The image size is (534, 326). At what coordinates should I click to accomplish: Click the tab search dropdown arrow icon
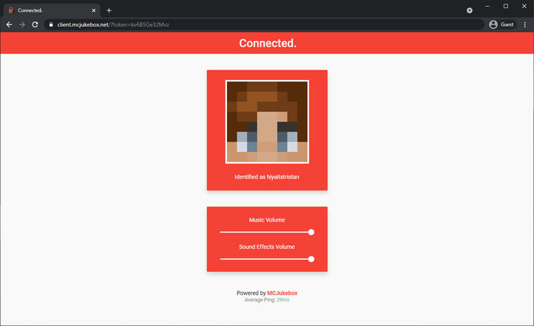pos(469,10)
